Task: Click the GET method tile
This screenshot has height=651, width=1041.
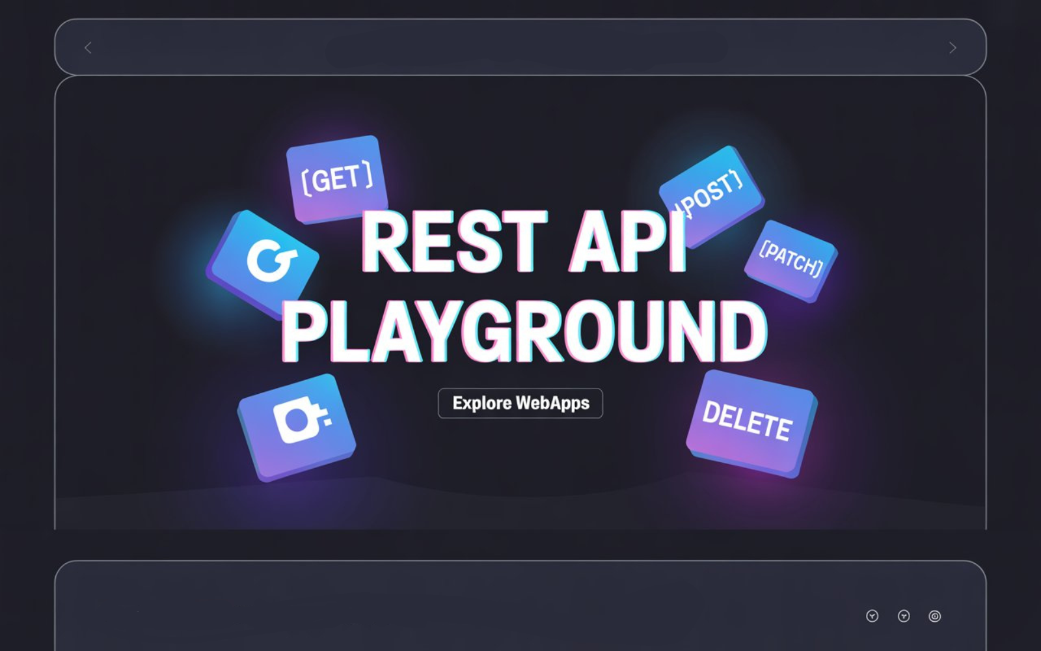Action: click(x=336, y=177)
